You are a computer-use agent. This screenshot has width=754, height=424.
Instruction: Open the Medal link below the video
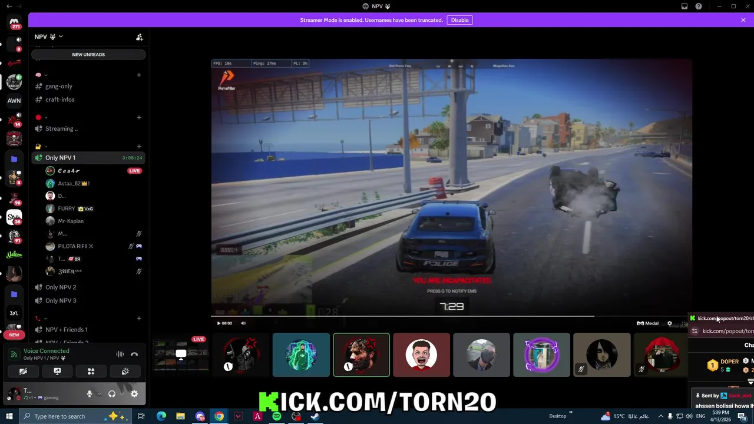pyautogui.click(x=648, y=323)
